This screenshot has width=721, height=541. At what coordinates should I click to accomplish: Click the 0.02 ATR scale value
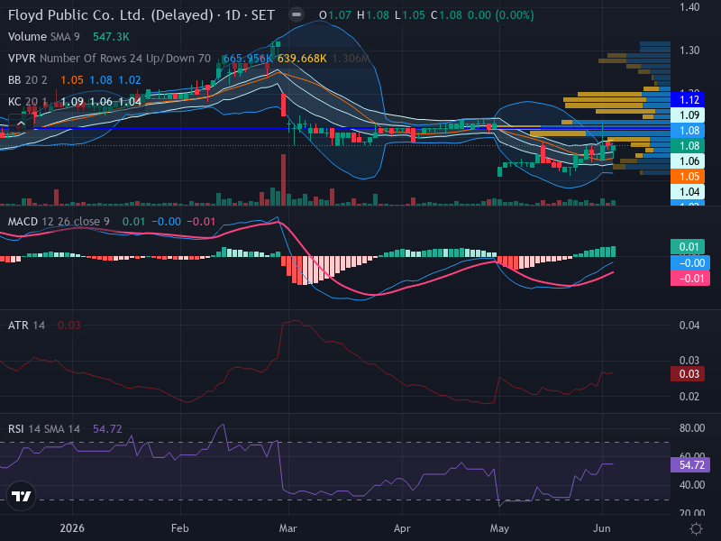point(689,396)
